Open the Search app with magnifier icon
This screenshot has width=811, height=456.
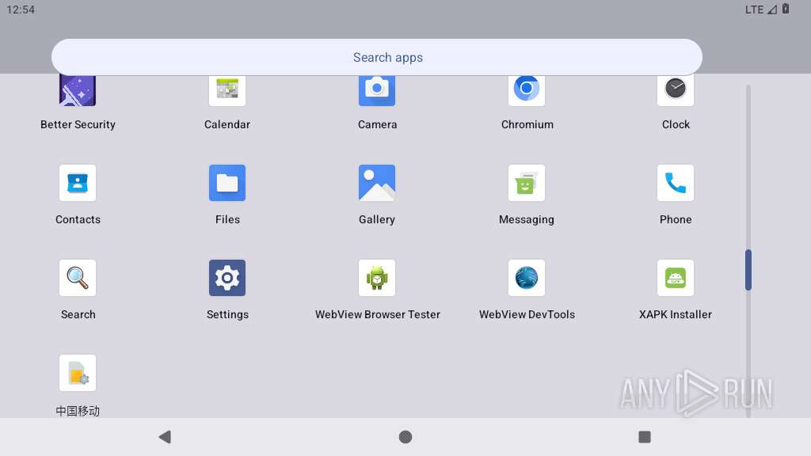pyautogui.click(x=78, y=278)
